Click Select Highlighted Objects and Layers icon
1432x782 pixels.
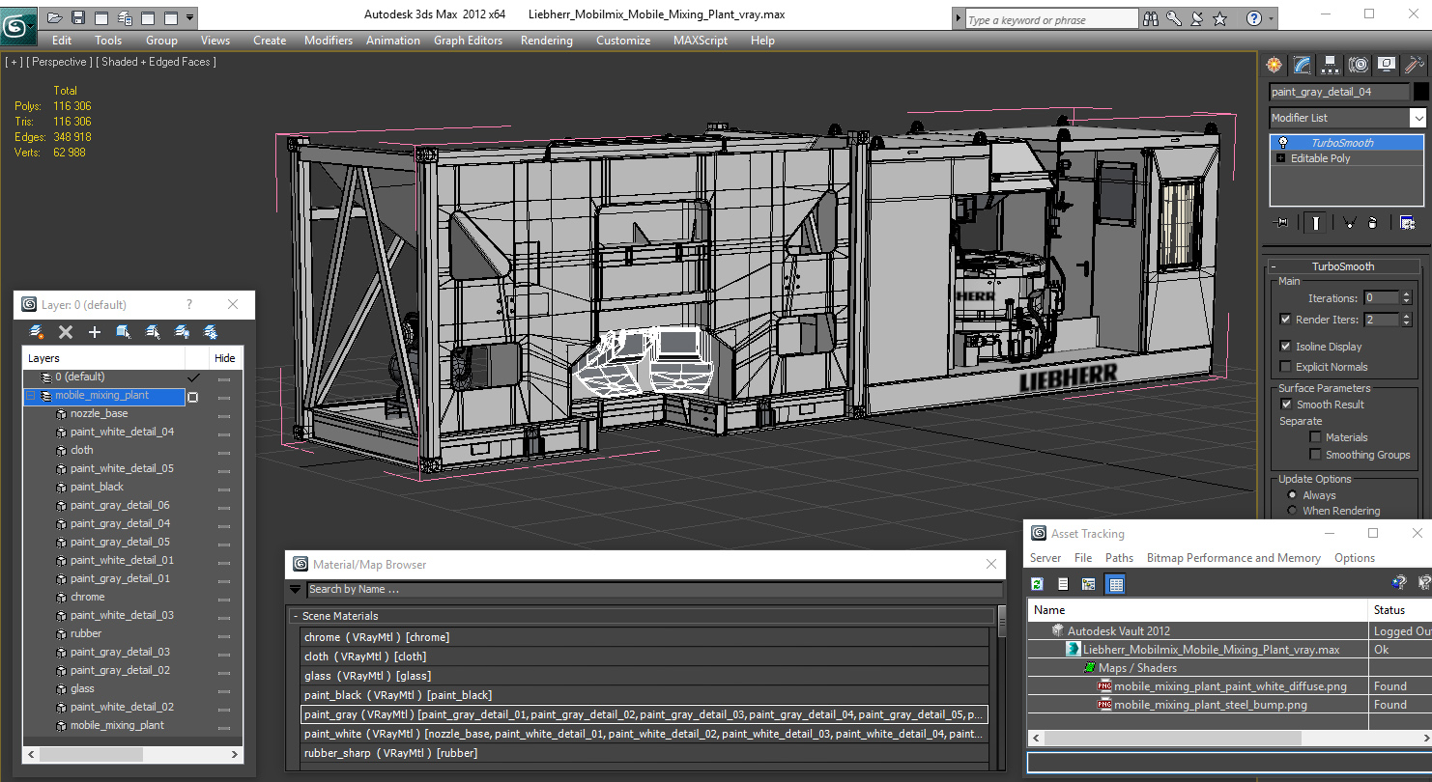pyautogui.click(x=124, y=332)
